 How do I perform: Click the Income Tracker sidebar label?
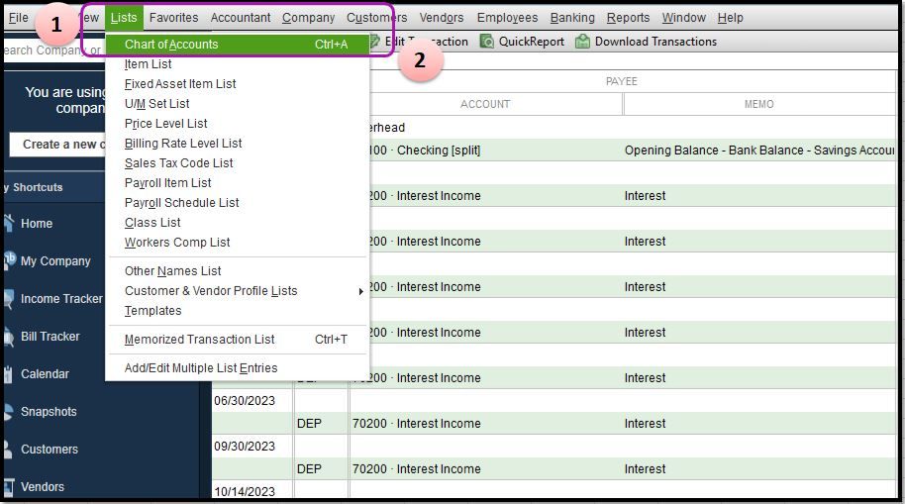click(61, 299)
